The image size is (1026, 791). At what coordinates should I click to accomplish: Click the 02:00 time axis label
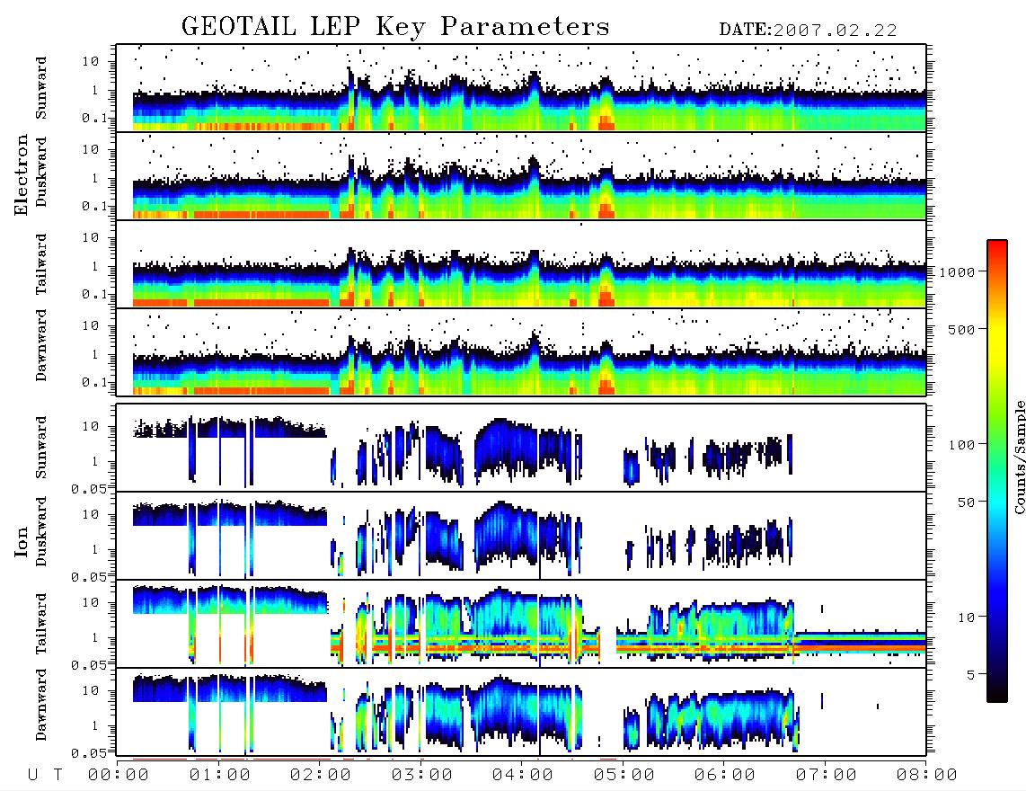click(321, 775)
